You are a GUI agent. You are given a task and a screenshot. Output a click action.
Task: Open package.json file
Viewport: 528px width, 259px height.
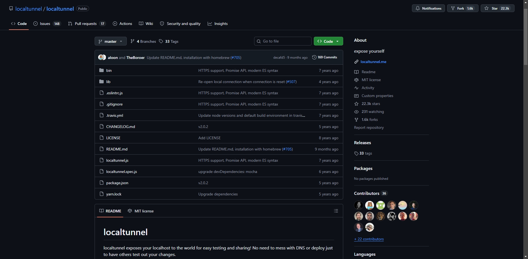click(x=117, y=183)
